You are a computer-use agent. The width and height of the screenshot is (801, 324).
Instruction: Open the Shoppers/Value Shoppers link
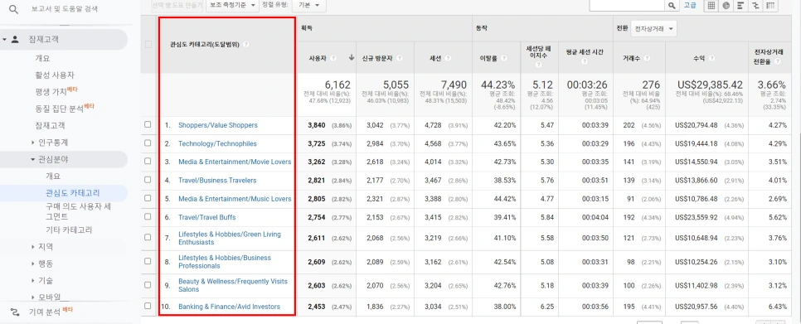coord(217,125)
